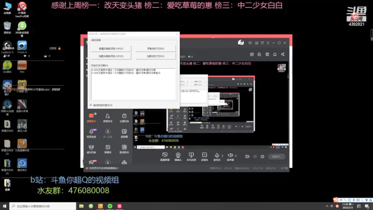Image resolution: width=373 pixels, height=210 pixels.
Task: Open the streamer tasks checkmark icon
Action: (x=124, y=118)
